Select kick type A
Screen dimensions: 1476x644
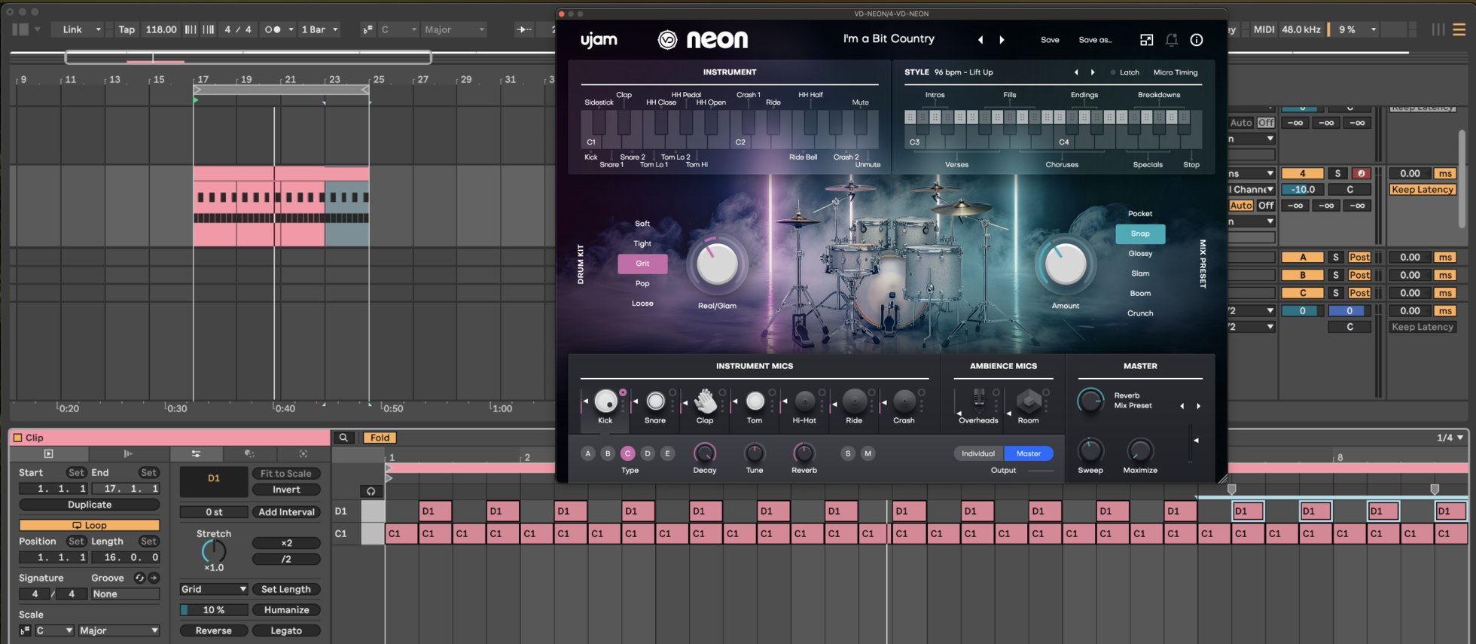(588, 453)
